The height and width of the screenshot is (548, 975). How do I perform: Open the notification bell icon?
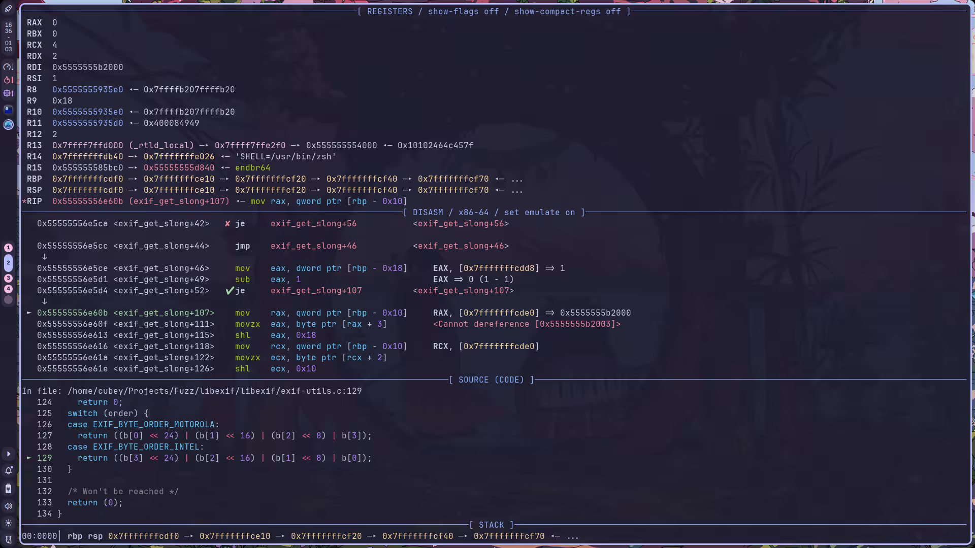8,470
